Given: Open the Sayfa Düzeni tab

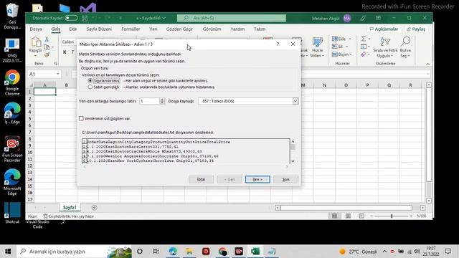Looking at the screenshot, I should pos(99,29).
